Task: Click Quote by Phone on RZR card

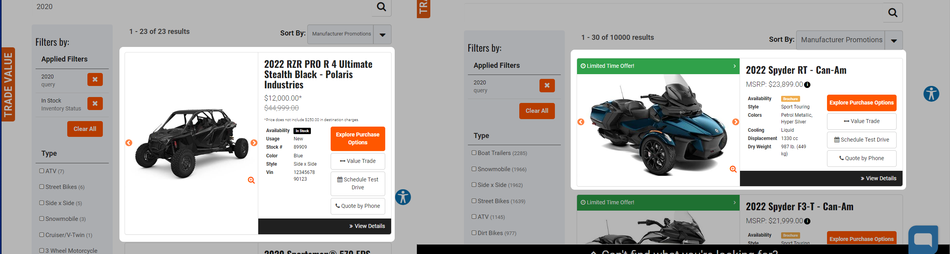Action: point(358,206)
